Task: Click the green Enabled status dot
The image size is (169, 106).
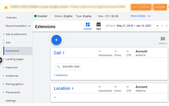Action: tap(35, 16)
